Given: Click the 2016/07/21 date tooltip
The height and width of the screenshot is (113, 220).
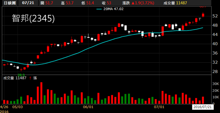Looking at the screenshot, I should [203, 107].
